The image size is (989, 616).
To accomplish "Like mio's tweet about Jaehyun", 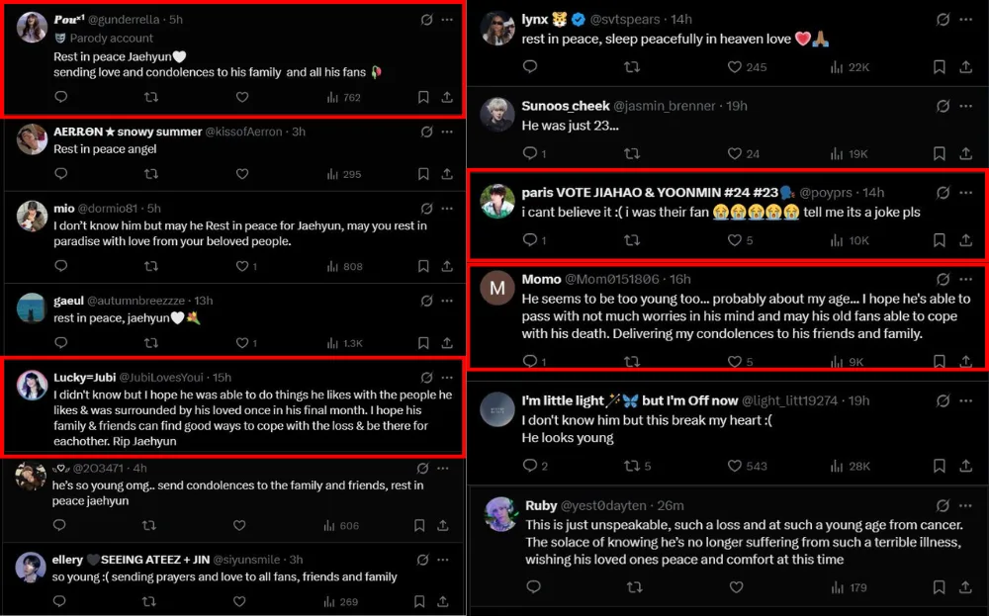I will 241,266.
